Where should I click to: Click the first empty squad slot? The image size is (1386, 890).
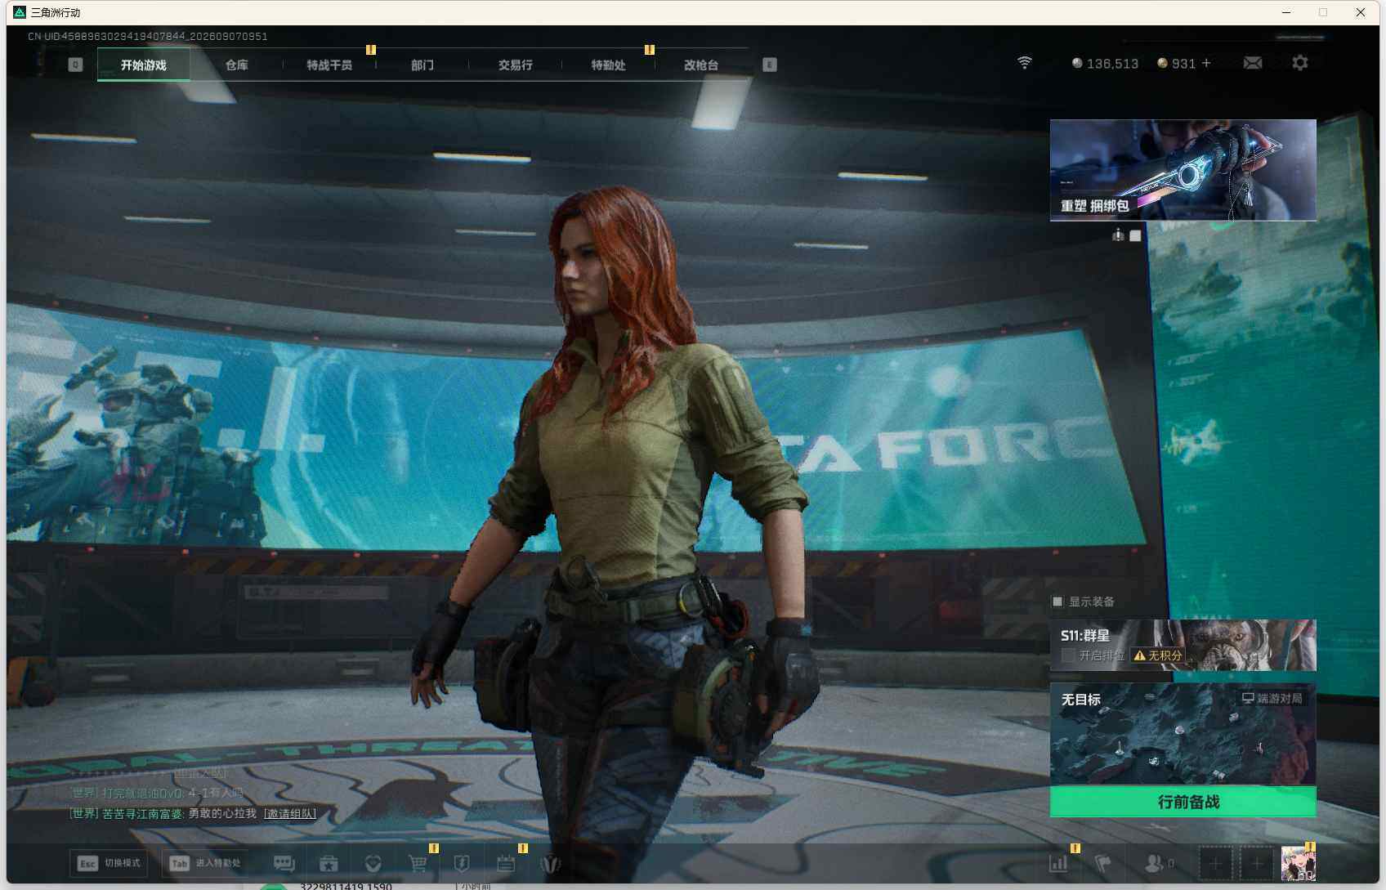[1215, 863]
